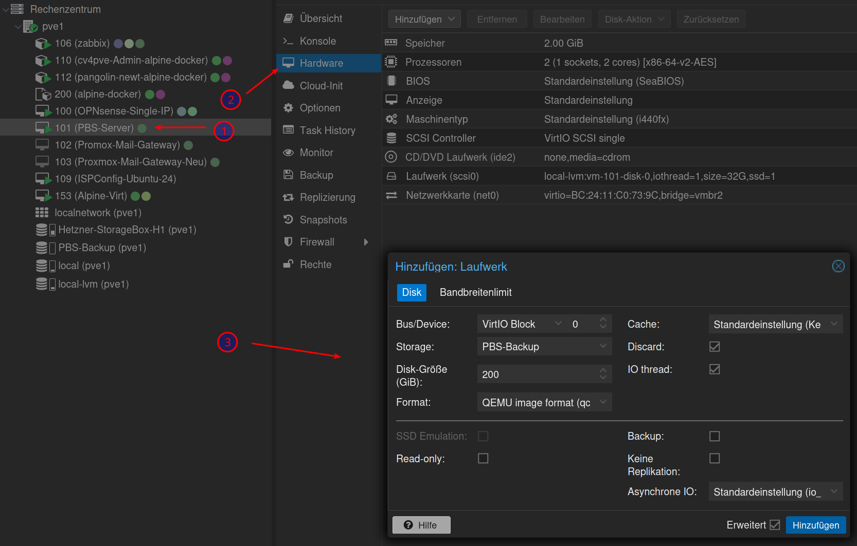Open the Cache dropdown
The width and height of the screenshot is (857, 546).
point(775,324)
